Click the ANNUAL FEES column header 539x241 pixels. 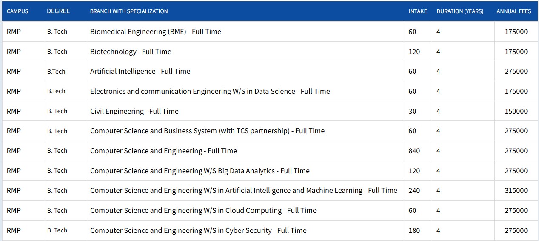coord(514,11)
